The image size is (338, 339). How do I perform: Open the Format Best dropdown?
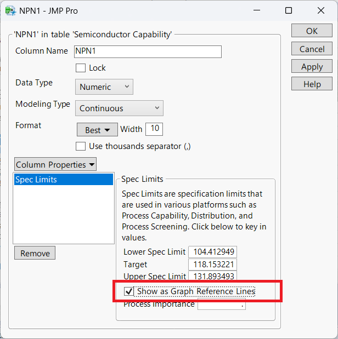97,130
